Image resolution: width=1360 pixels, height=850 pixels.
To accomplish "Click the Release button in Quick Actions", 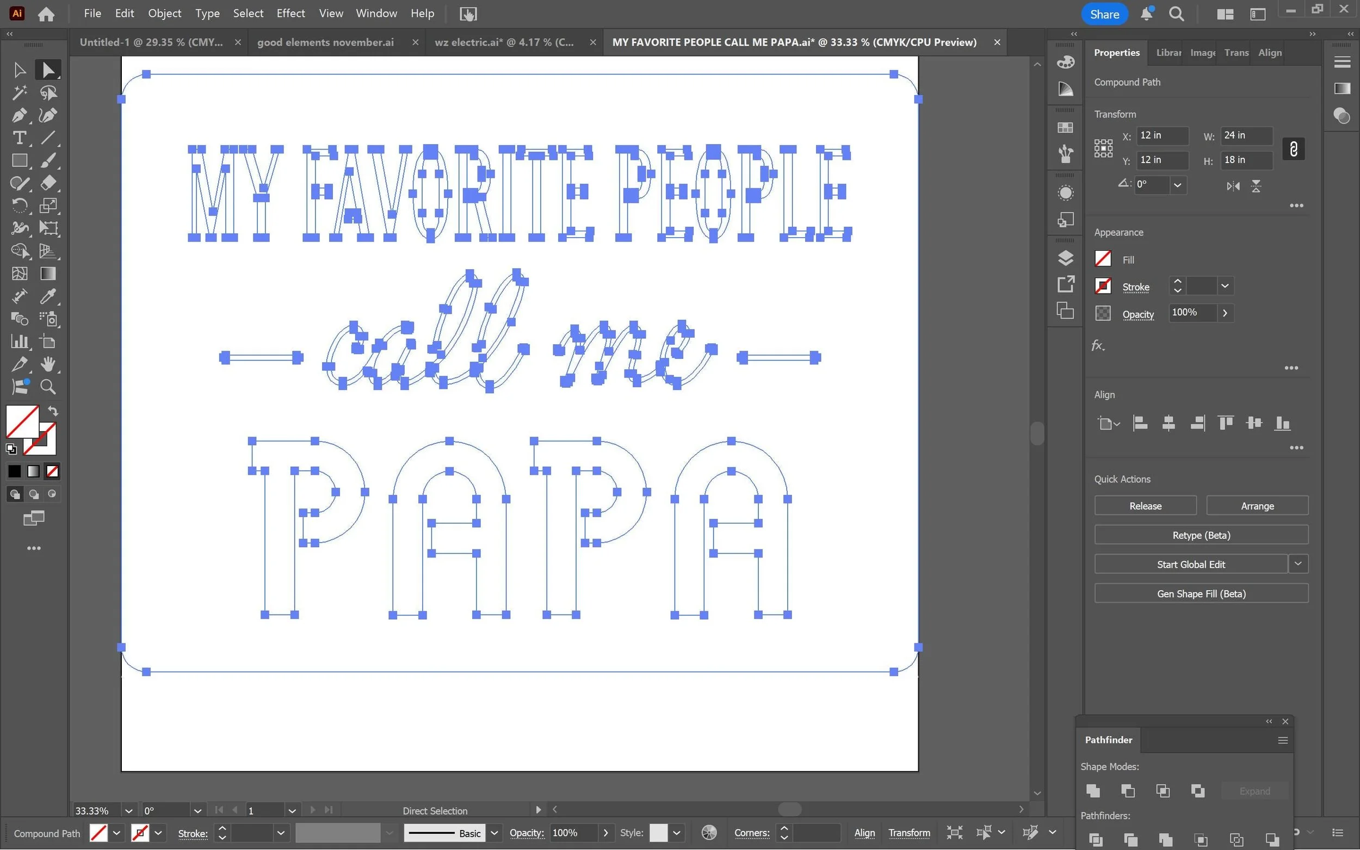I will click(x=1145, y=505).
